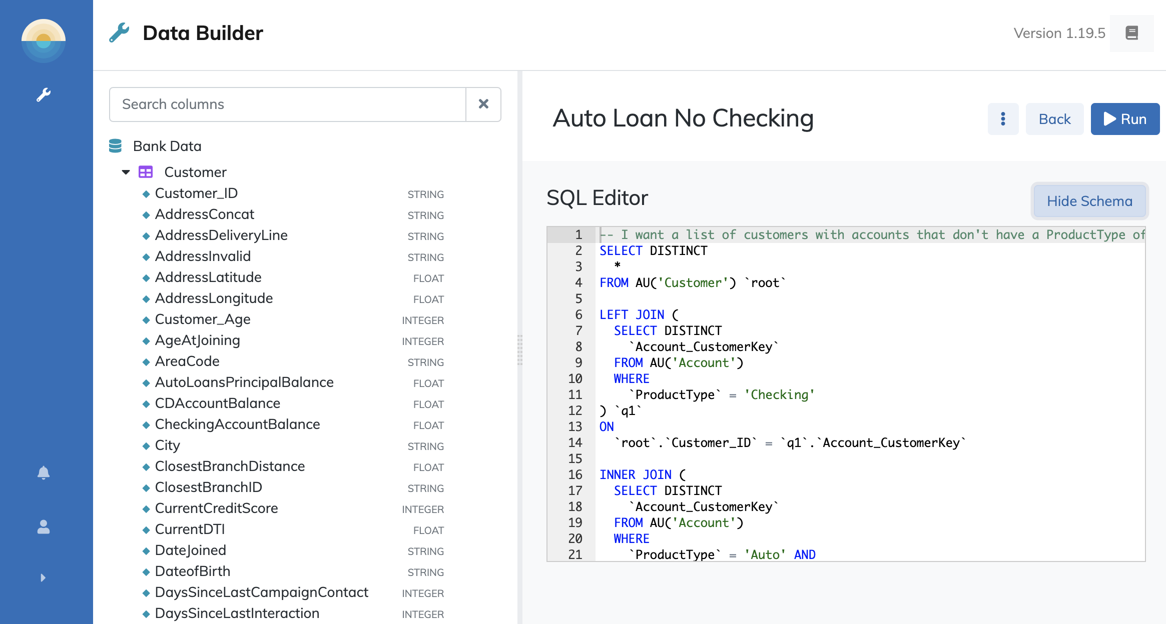Click the Data Builder title text
This screenshot has width=1166, height=624.
[x=203, y=33]
